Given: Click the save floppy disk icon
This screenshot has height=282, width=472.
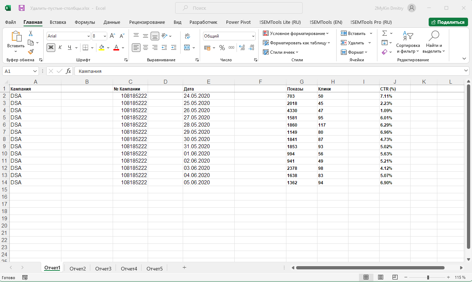Looking at the screenshot, I should click(22, 8).
